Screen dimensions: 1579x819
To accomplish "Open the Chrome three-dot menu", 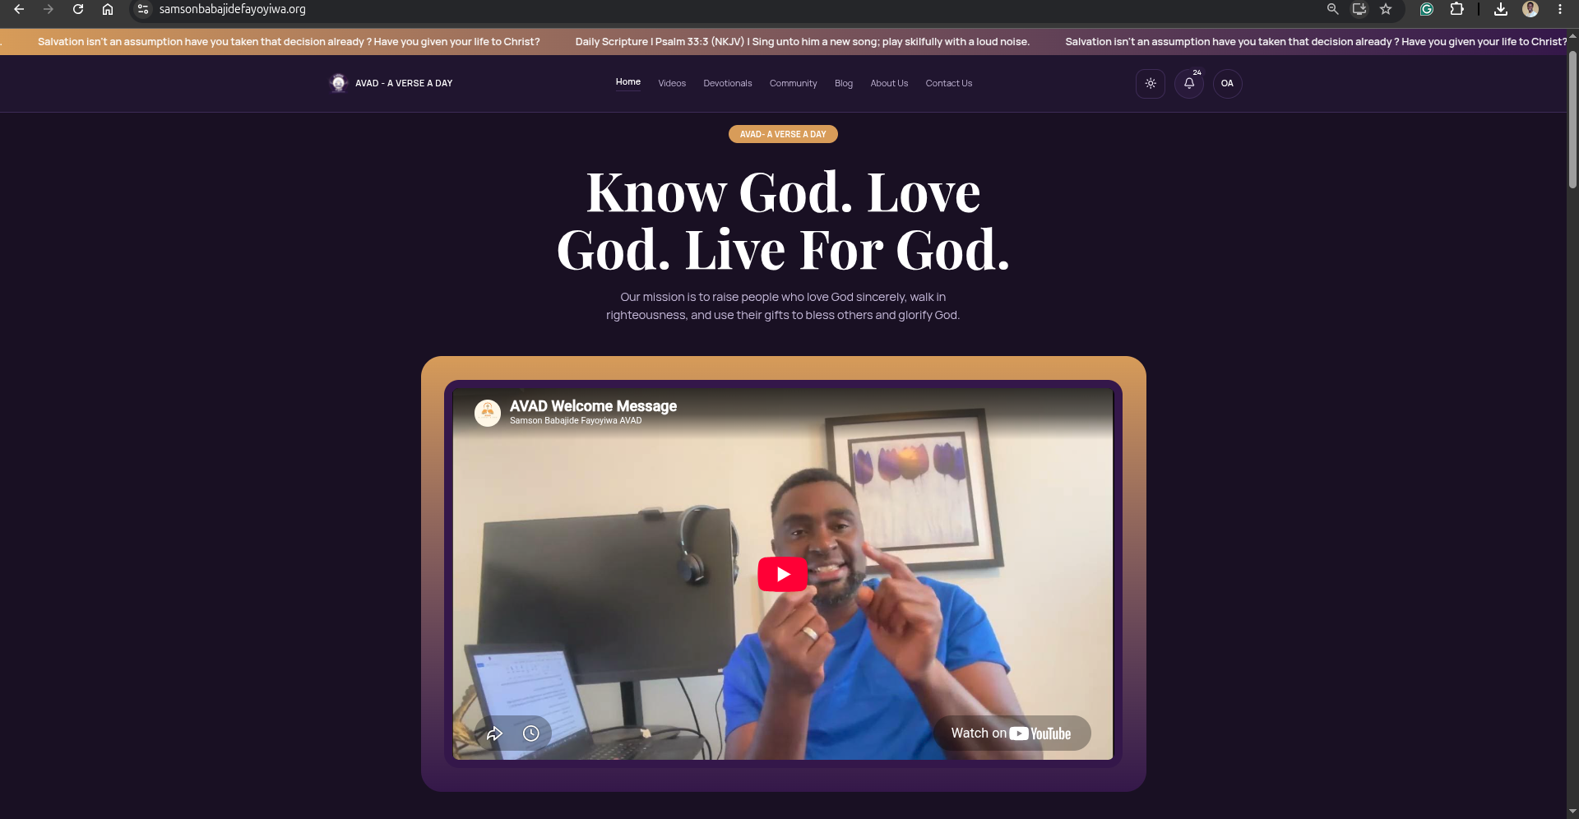I will (x=1560, y=9).
